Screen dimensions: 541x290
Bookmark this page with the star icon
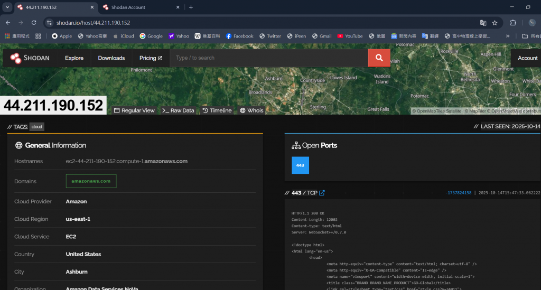[495, 23]
